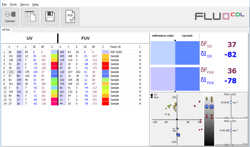Image resolution: width=250 pixels, height=147 pixels.
Task: Open the File menu
Action: click(x=4, y=4)
